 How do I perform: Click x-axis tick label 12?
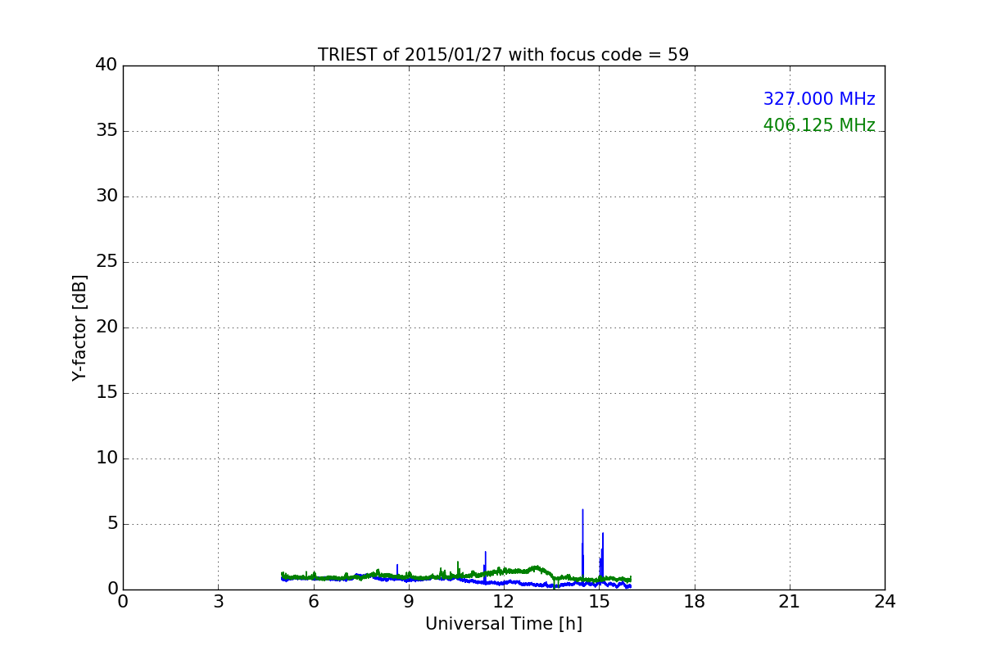pos(504,602)
